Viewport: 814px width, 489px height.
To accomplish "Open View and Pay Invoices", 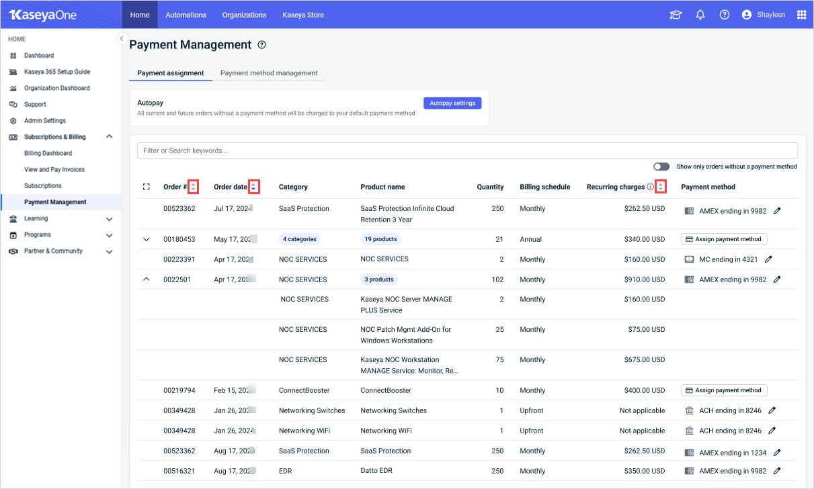I will [x=54, y=170].
